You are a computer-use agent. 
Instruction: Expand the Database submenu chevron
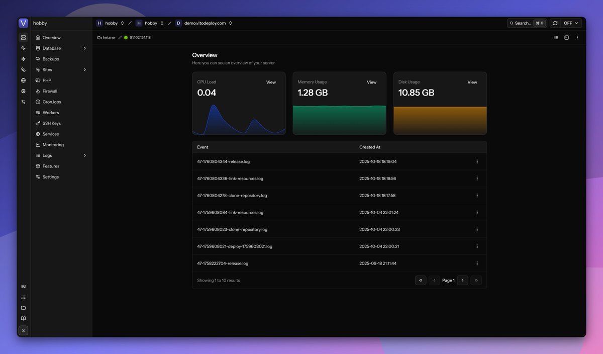point(84,48)
